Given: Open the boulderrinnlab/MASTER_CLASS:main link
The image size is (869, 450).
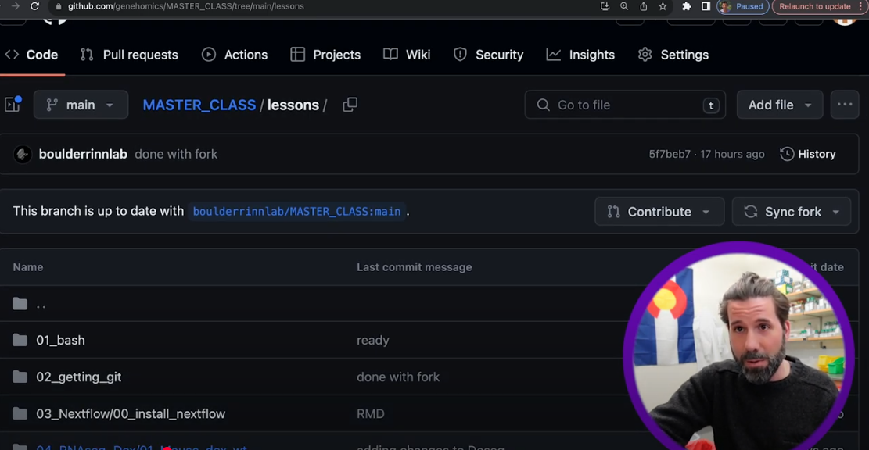Looking at the screenshot, I should [x=296, y=212].
